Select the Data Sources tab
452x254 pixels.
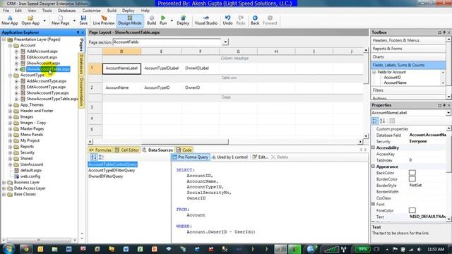pos(157,150)
